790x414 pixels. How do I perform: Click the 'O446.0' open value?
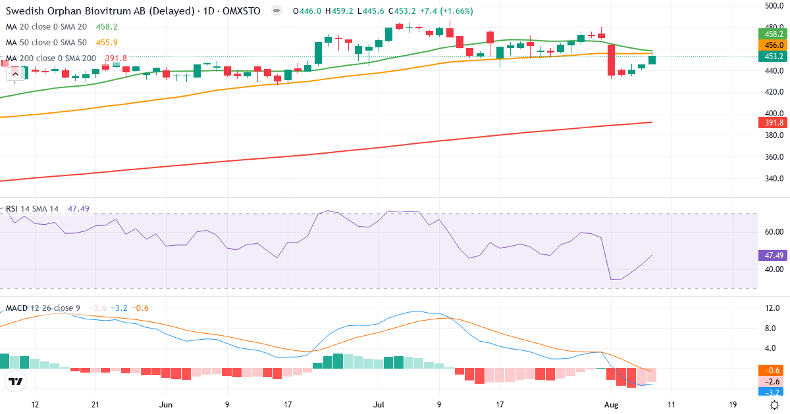(x=307, y=11)
